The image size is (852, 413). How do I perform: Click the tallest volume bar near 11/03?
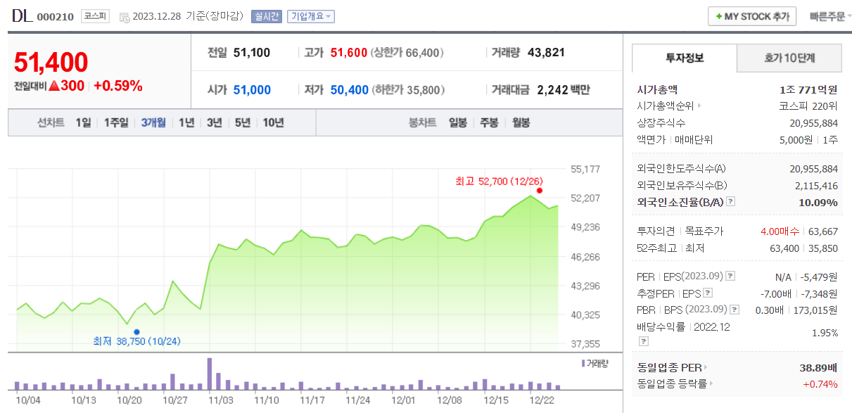point(210,374)
